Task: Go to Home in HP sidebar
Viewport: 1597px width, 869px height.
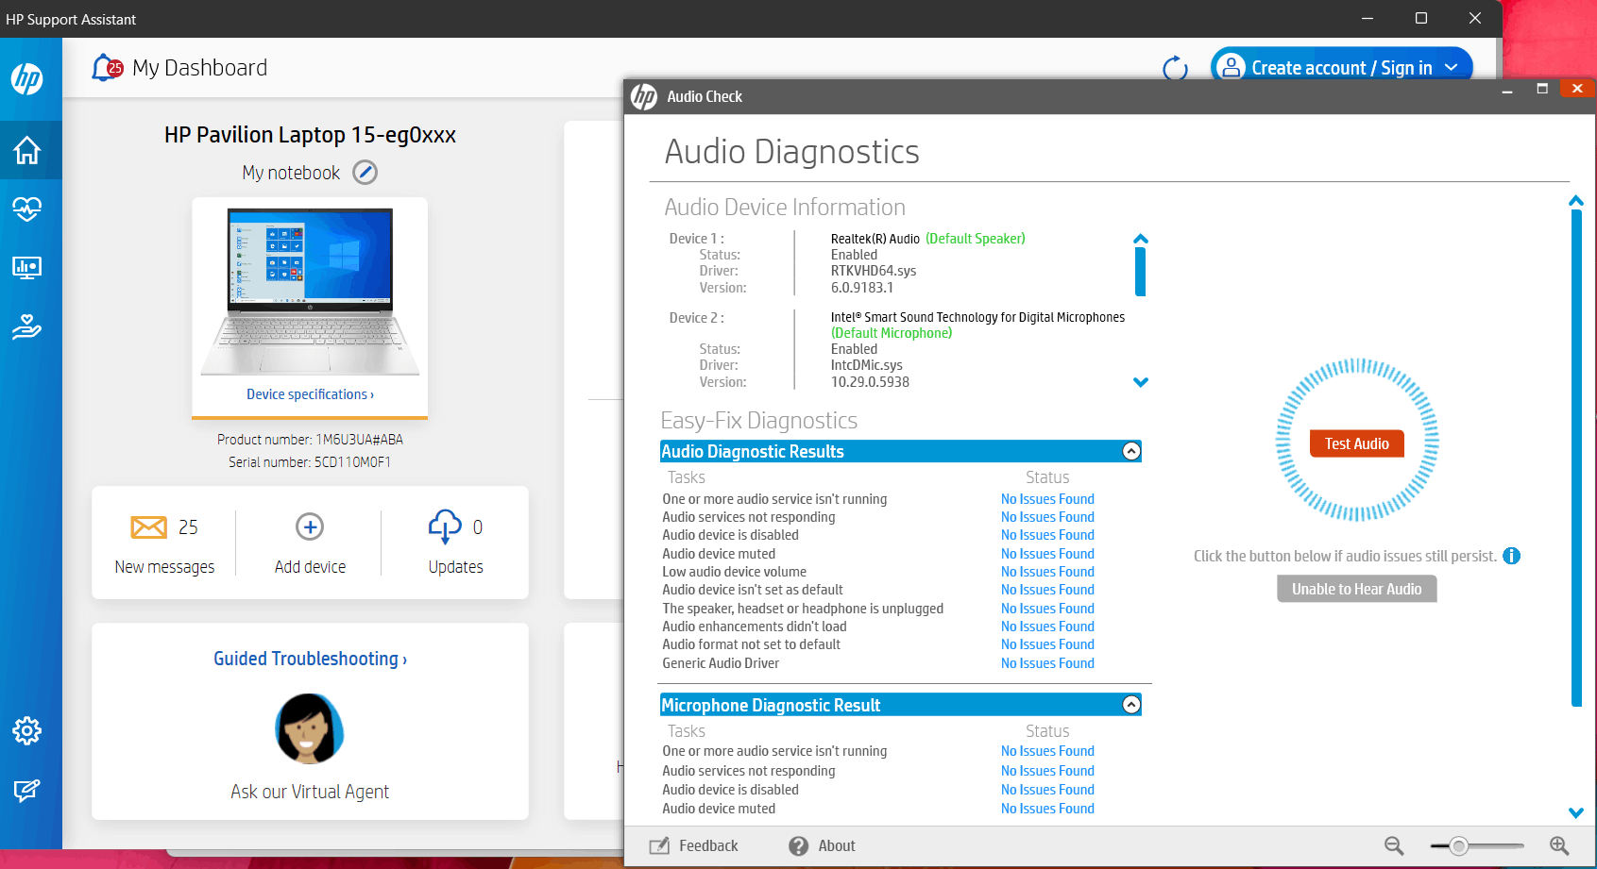Action: click(x=26, y=150)
